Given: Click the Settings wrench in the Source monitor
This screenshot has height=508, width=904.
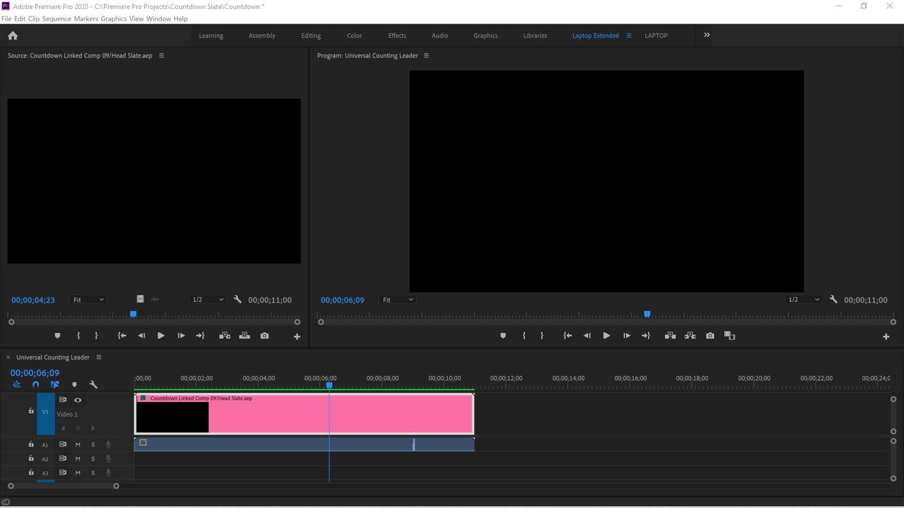Looking at the screenshot, I should pos(238,299).
